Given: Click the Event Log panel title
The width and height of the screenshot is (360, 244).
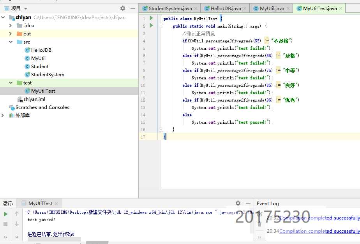Looking at the screenshot, I should click(268, 204).
